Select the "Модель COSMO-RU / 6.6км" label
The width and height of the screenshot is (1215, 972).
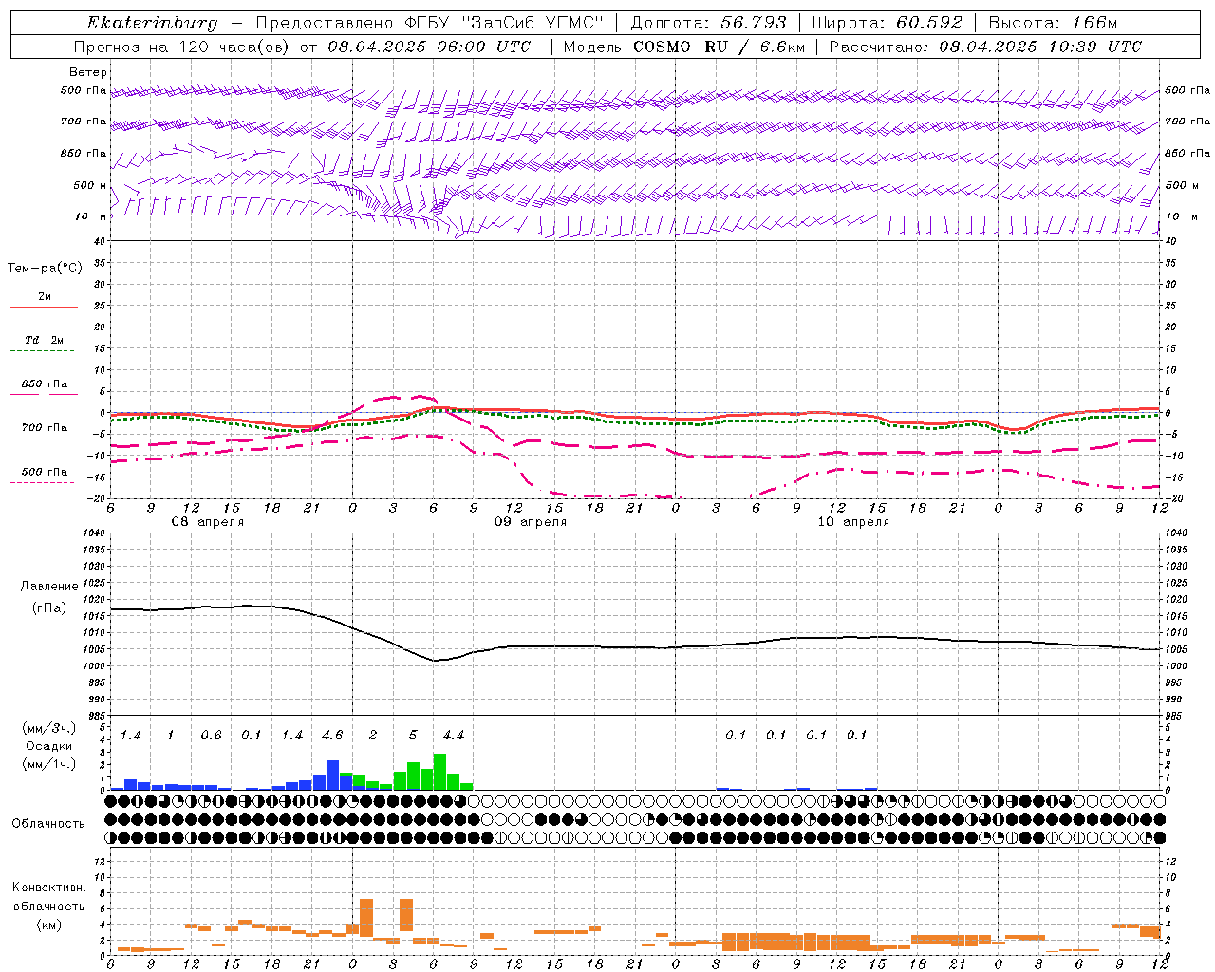[683, 47]
